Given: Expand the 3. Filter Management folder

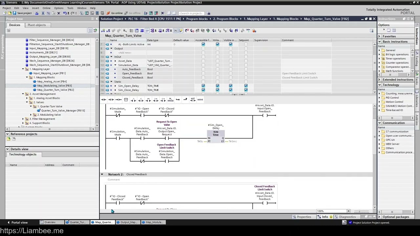Looking at the screenshot, I should tap(23, 119).
